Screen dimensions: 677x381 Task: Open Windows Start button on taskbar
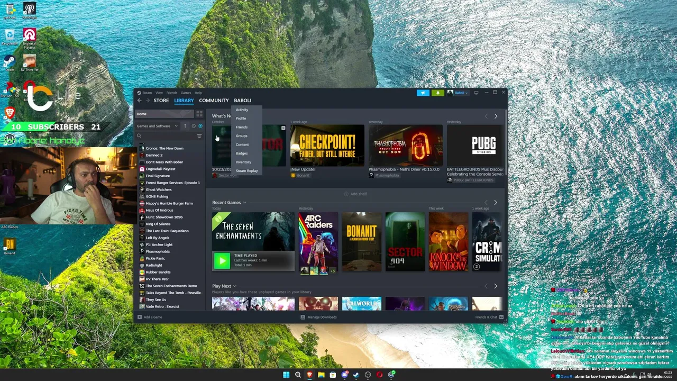(x=286, y=375)
